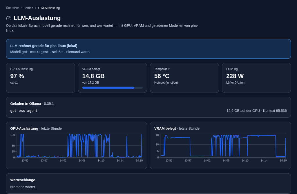Image resolution: width=297 pixels, height=194 pixels.
Task: Select the 'Hotspot (junction)' label
Action: [166, 83]
